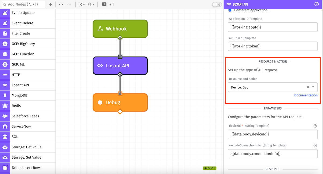Select the Salesforce Cases cloud icon
Screen dimensions: 323x174
click(5, 116)
